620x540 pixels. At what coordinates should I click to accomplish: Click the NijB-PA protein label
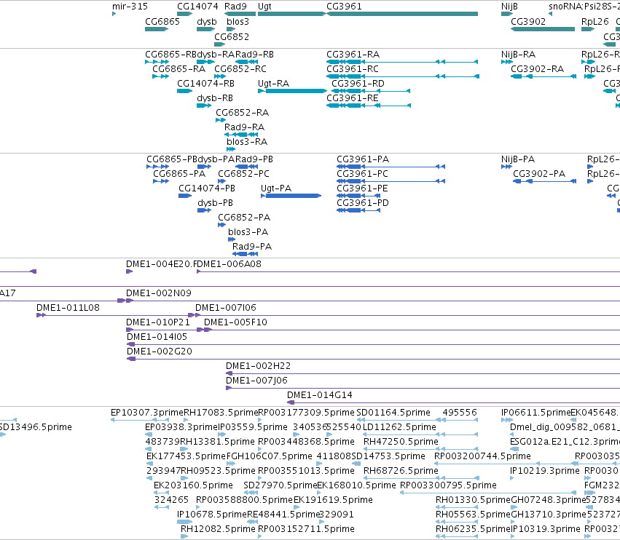(x=517, y=159)
